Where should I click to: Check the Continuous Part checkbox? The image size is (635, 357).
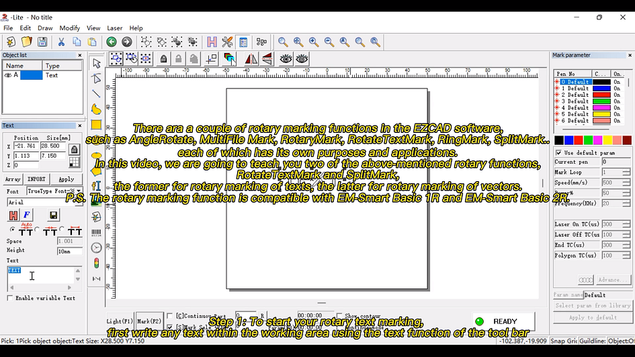(x=170, y=316)
